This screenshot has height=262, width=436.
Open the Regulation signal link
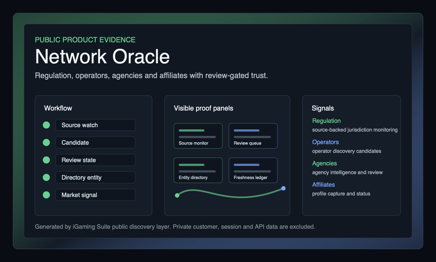coord(326,121)
